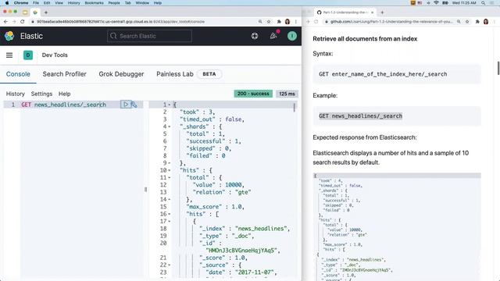
Task: Open the Elastic newsfeed notifications
Action: click(273, 36)
